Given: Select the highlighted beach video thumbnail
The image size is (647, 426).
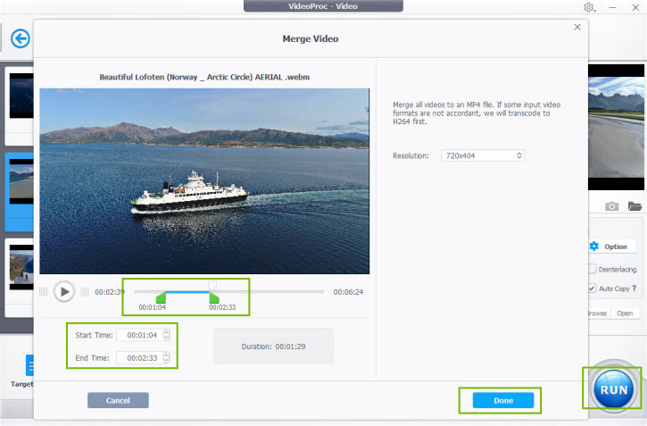Looking at the screenshot, I should point(21,181).
